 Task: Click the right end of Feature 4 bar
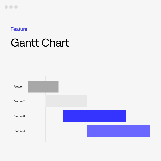click(149, 131)
